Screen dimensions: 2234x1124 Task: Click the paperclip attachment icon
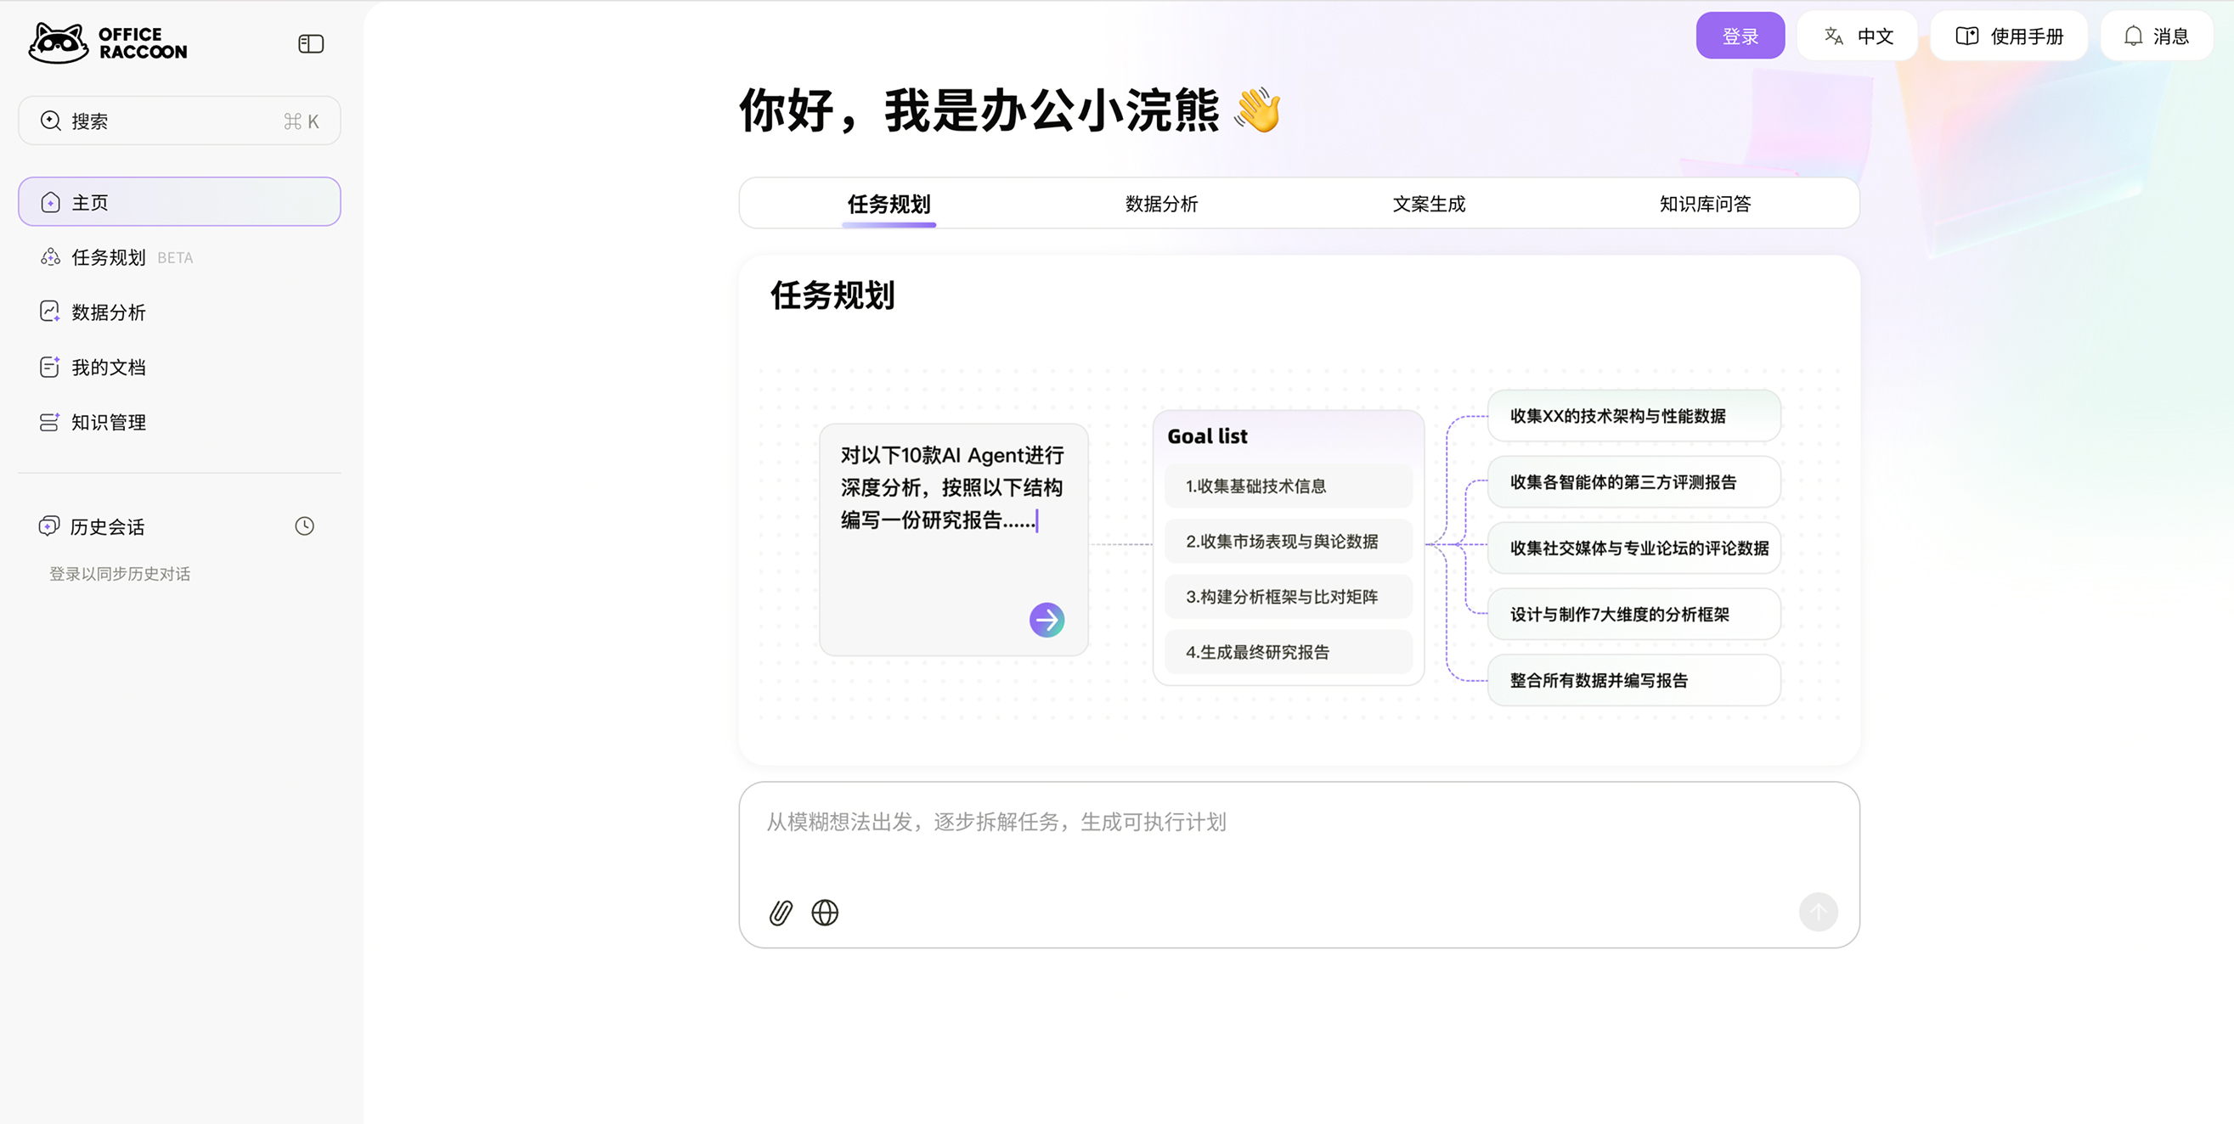click(x=780, y=912)
